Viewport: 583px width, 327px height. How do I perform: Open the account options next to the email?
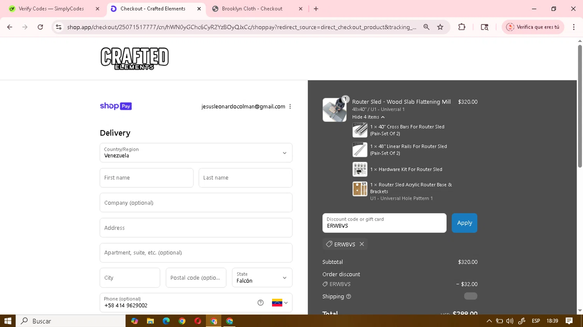click(x=290, y=106)
